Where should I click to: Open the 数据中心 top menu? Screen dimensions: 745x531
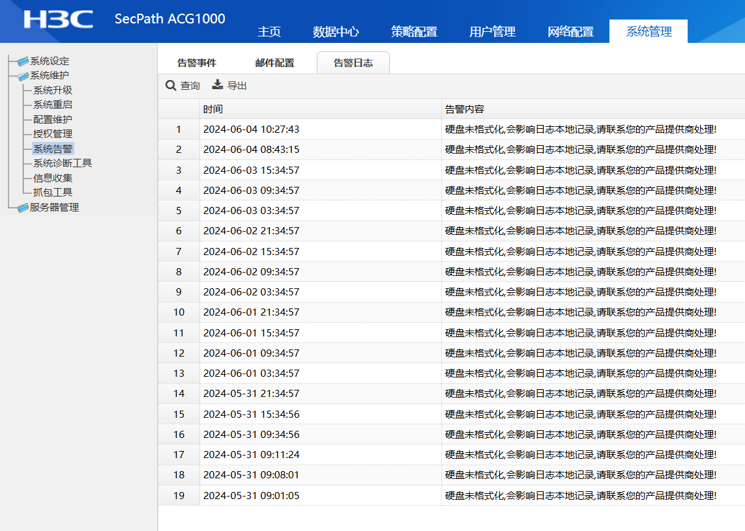[336, 32]
